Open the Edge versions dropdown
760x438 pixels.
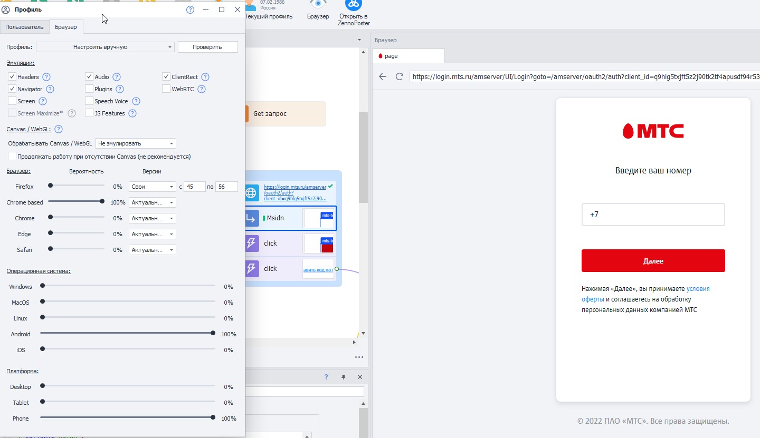pos(152,234)
